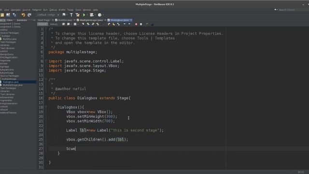309x174 pixels.
Task: Select the multiplestage package node
Action: [9, 79]
